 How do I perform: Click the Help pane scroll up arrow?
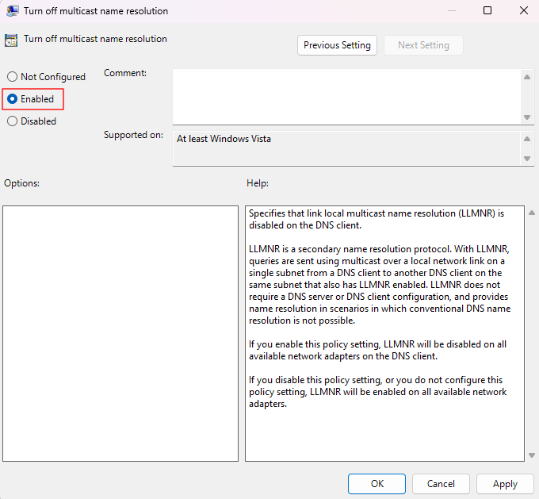(x=532, y=213)
